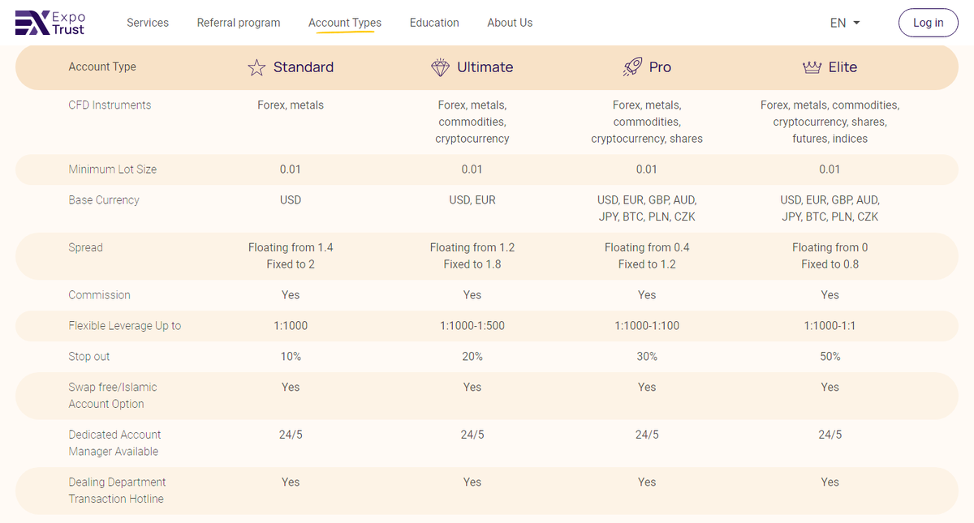Click the Ultimate account diamond icon
The width and height of the screenshot is (974, 523).
[440, 67]
